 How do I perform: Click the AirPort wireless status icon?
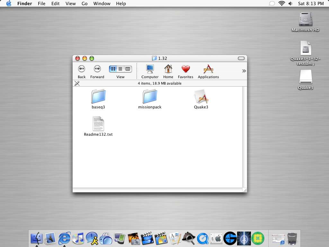pos(281,3)
